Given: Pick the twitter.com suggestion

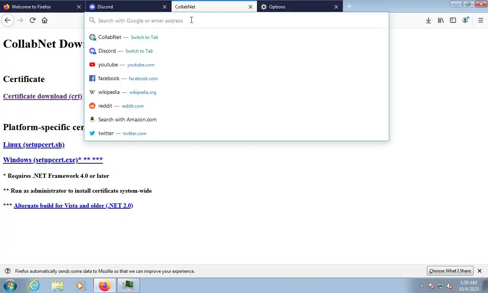Looking at the screenshot, I should click(x=236, y=133).
